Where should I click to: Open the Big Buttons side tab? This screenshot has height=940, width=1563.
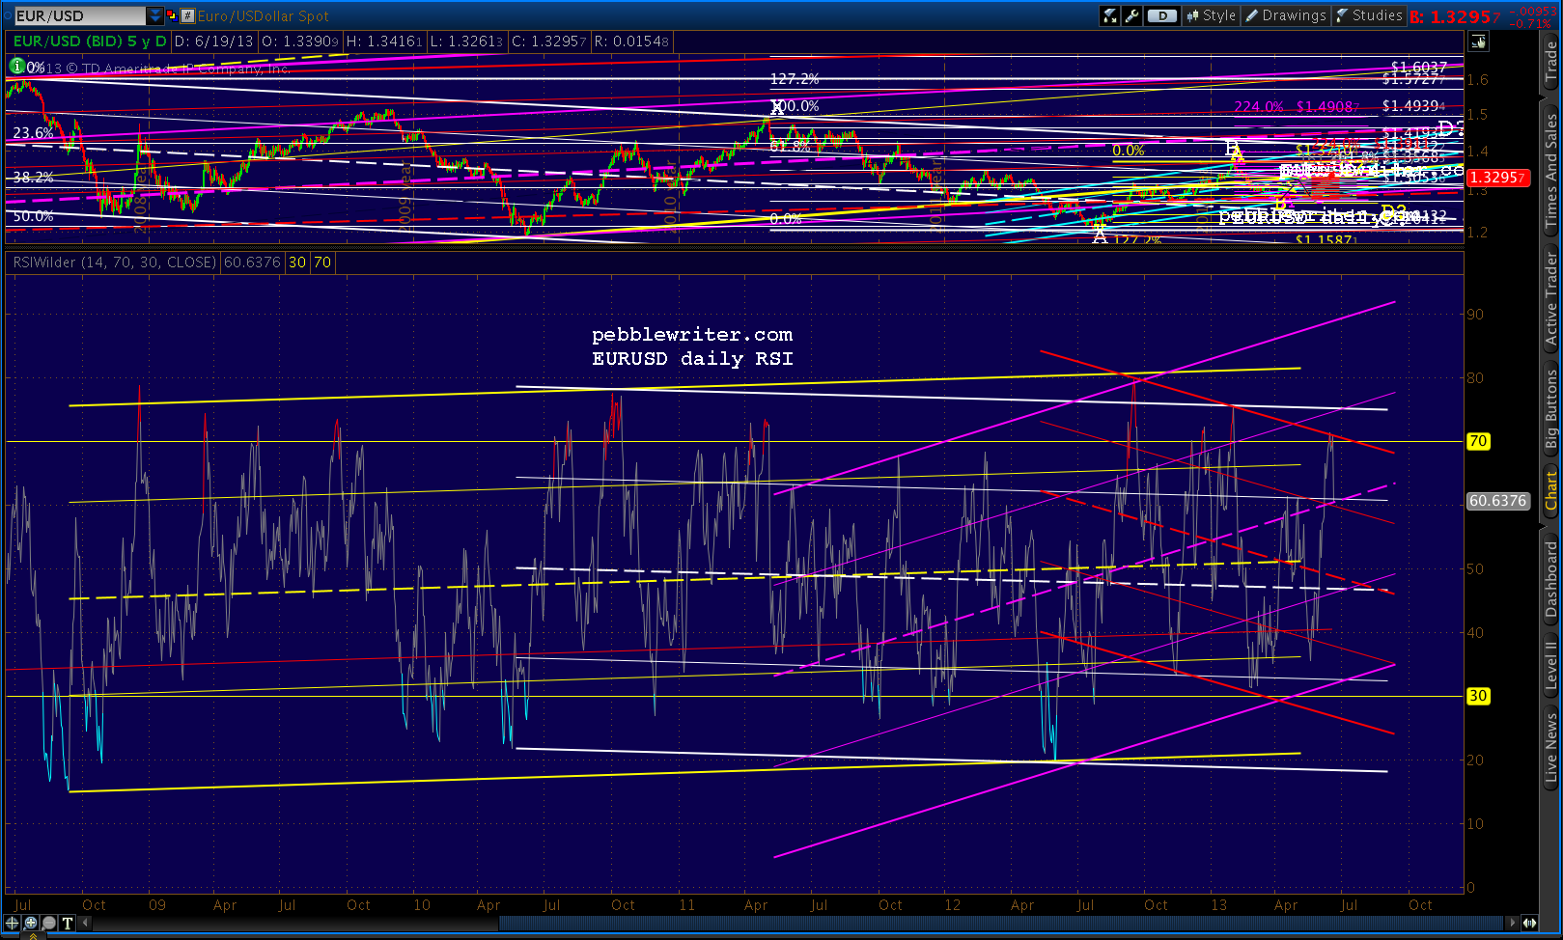click(1550, 410)
